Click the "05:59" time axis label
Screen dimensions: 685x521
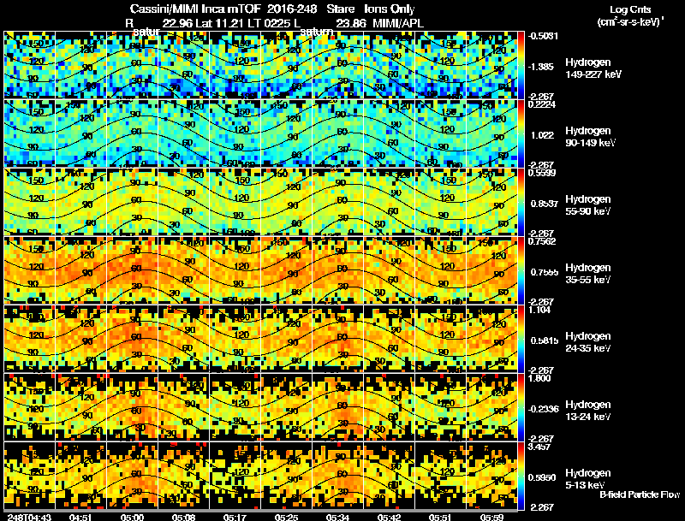491,518
